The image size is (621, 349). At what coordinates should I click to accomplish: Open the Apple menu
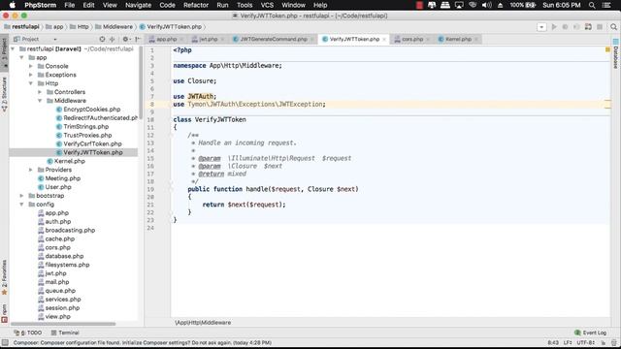click(13, 5)
